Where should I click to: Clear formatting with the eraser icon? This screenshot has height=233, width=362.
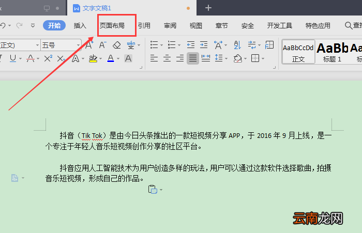click(116, 45)
